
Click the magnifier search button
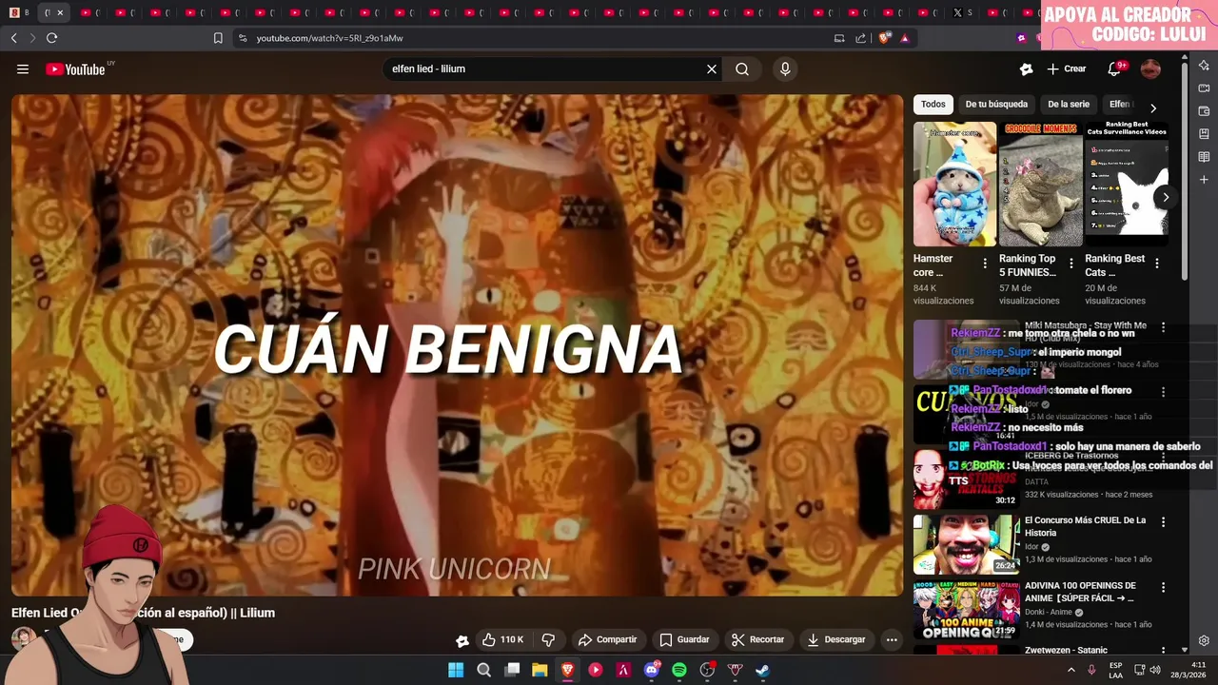click(742, 68)
